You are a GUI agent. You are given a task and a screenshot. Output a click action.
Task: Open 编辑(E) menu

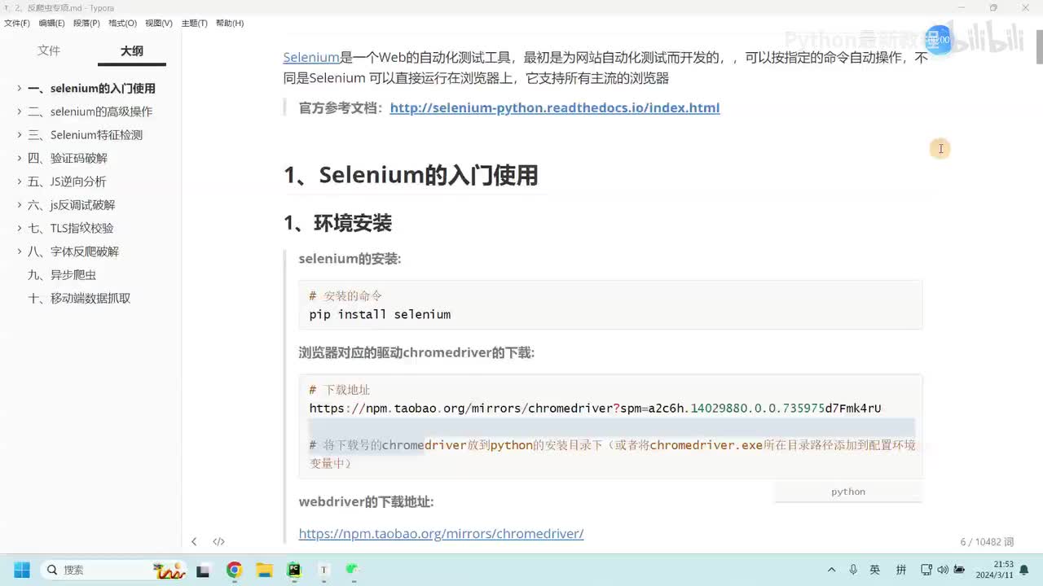coord(51,23)
